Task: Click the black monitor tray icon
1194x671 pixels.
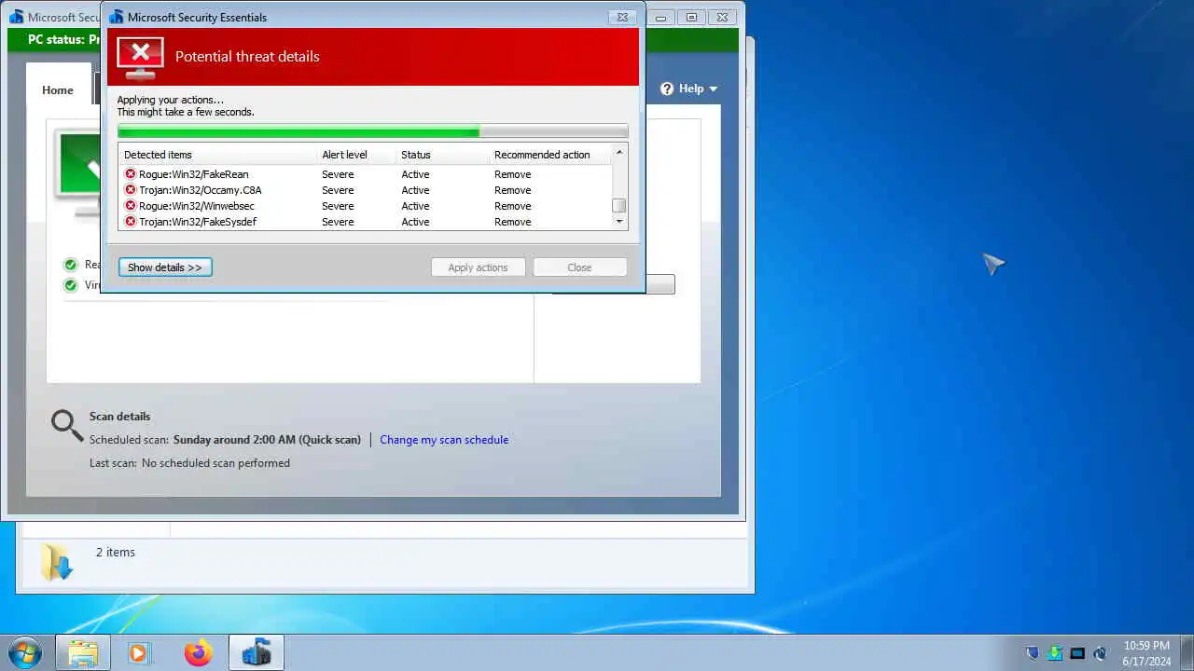Action: [x=1076, y=653]
